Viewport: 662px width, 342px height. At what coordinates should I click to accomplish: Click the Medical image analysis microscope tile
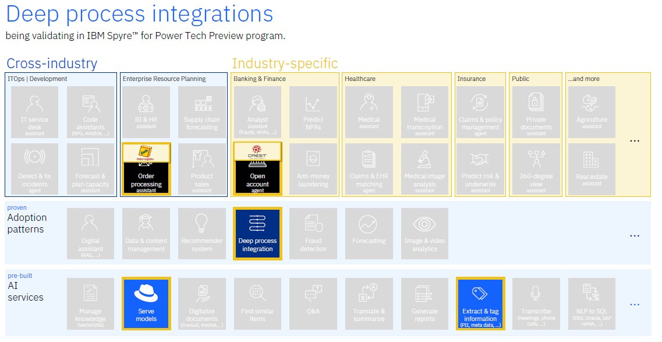pyautogui.click(x=424, y=169)
